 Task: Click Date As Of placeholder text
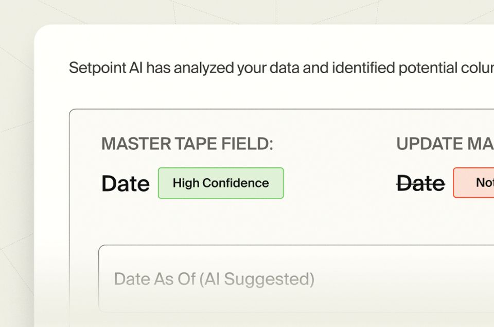click(155, 279)
